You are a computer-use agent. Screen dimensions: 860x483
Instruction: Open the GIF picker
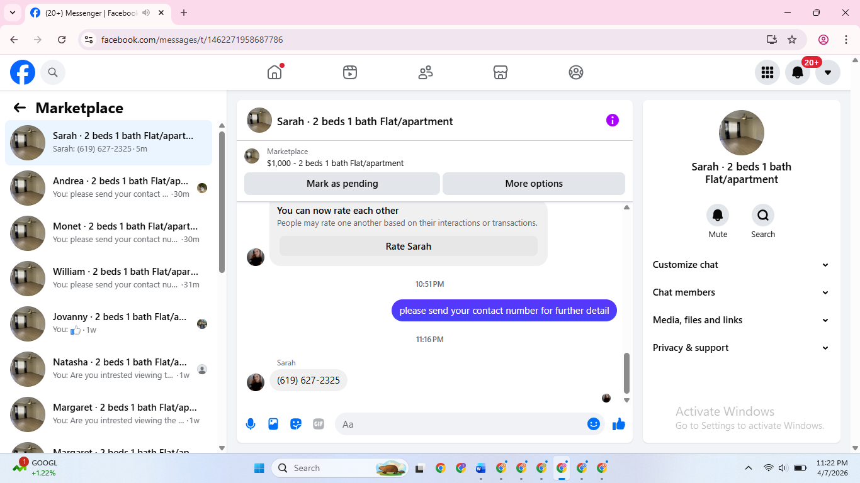pyautogui.click(x=319, y=424)
